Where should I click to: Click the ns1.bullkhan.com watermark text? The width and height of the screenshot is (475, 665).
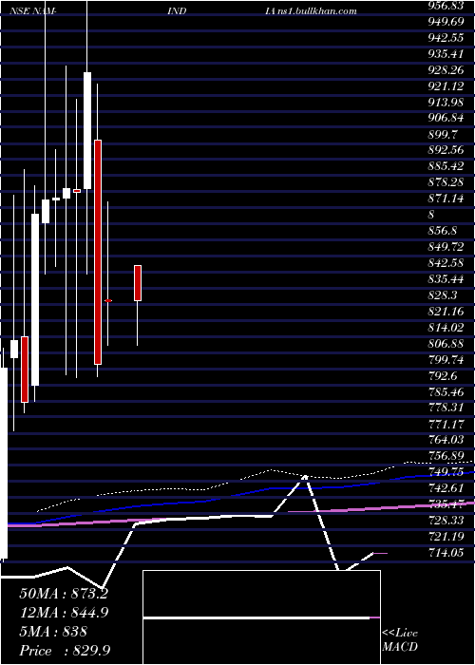pos(317,11)
